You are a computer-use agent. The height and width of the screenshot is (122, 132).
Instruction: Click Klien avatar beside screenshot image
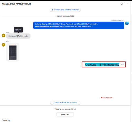click(3, 45)
